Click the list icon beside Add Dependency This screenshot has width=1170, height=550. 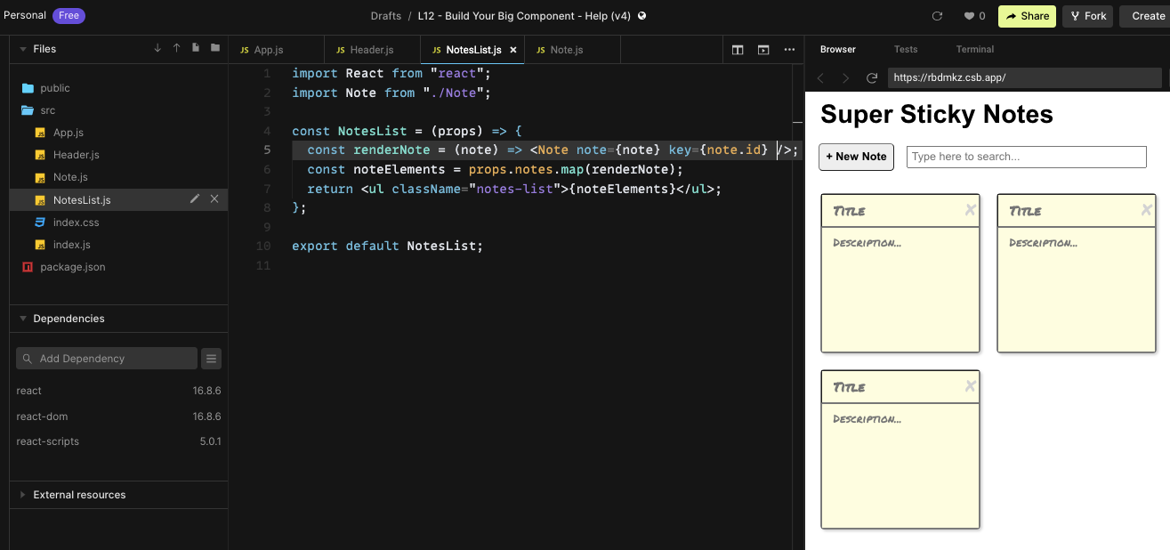point(211,359)
